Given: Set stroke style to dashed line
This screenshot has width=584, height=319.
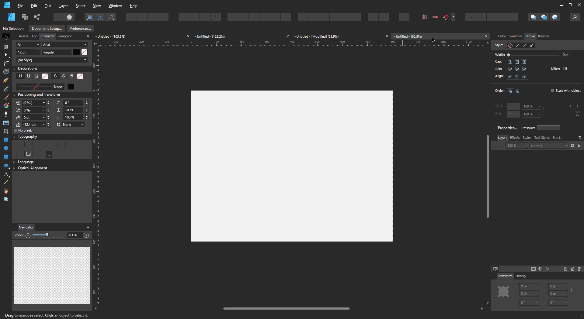Looking at the screenshot, I should [524, 46].
